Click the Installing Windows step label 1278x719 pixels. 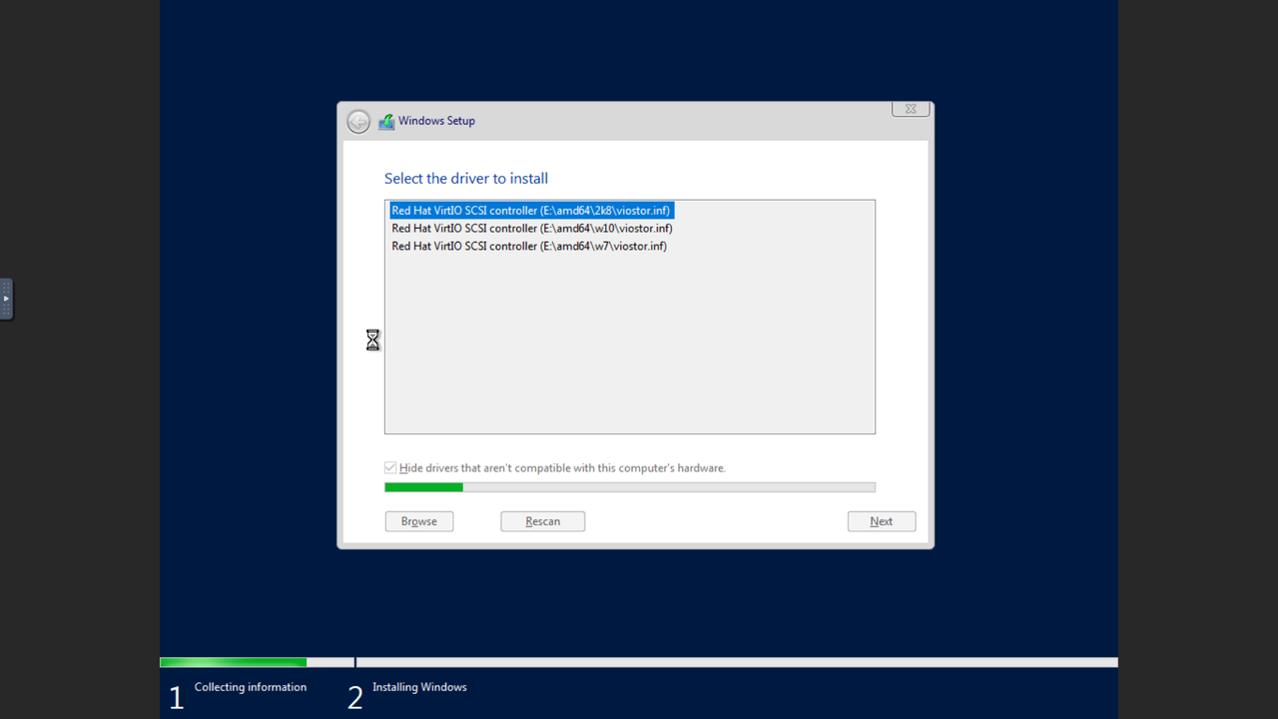click(x=419, y=687)
